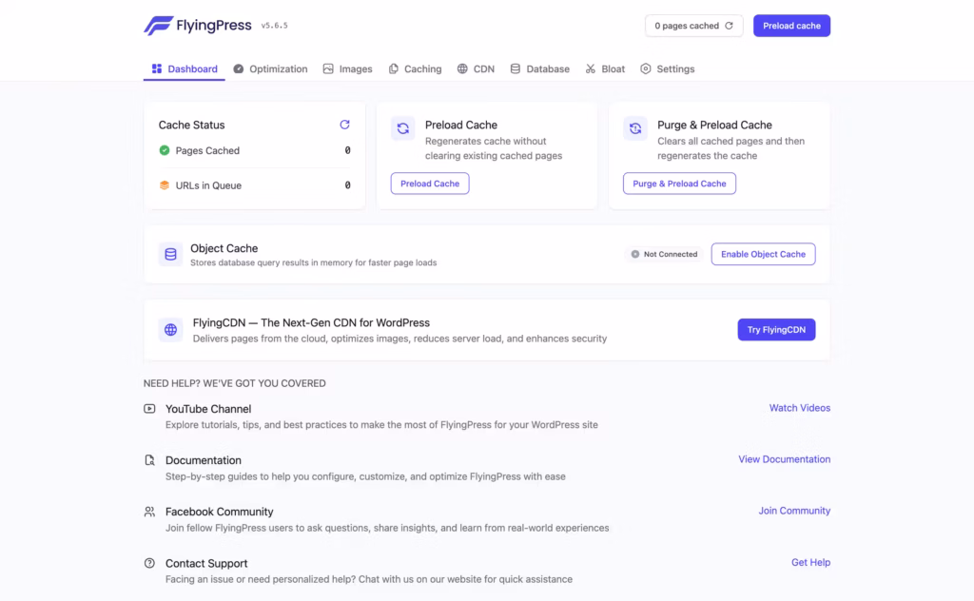Click the Not Connected status dot icon
This screenshot has width=974, height=601.
click(634, 254)
